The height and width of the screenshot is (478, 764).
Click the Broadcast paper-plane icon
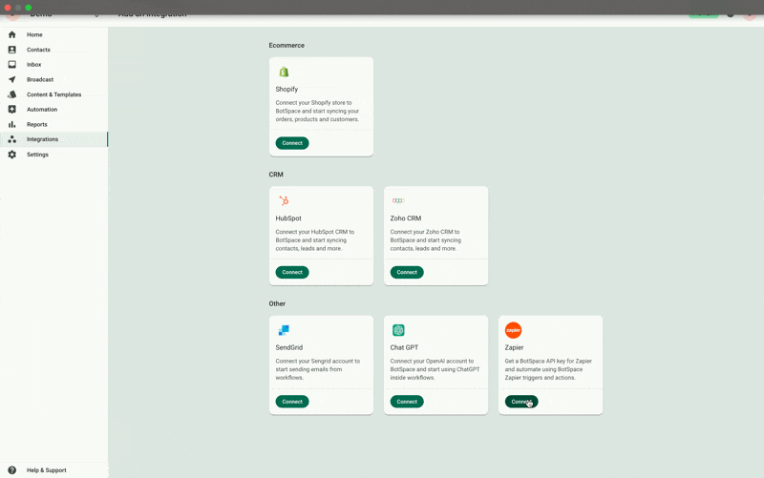click(12, 79)
